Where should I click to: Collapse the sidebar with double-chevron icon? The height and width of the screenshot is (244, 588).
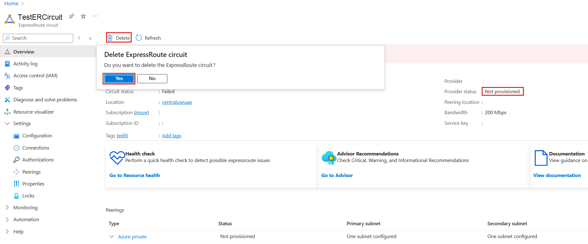(90, 38)
